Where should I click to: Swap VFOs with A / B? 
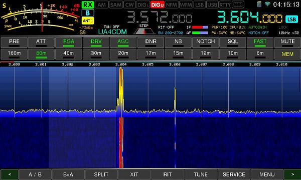(35, 174)
